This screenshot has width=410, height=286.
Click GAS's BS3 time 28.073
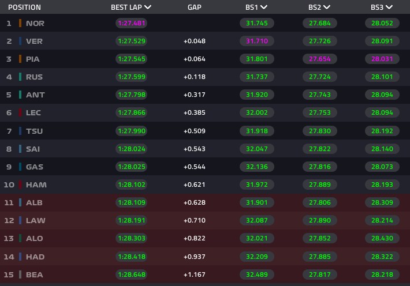[382, 167]
